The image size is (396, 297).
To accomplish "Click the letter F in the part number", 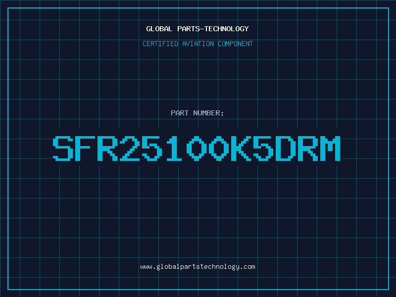I will 85,148.
